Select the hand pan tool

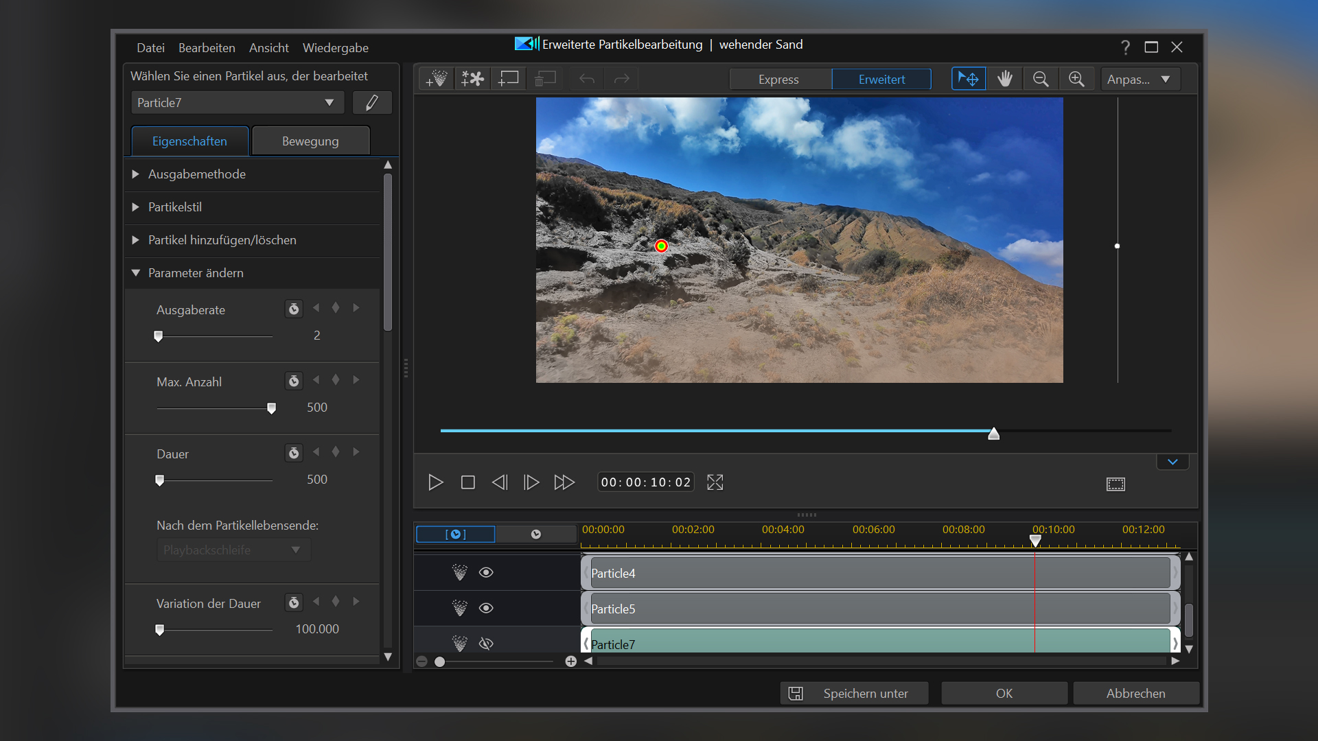1004,79
